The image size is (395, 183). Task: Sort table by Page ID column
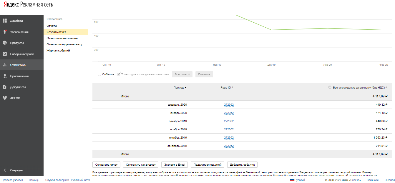point(226,88)
